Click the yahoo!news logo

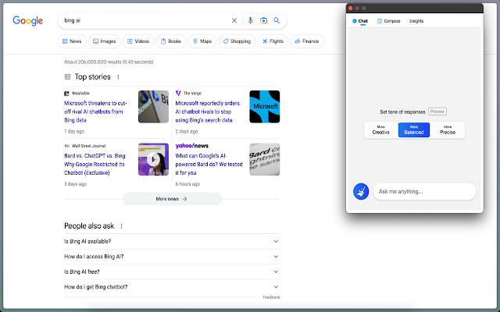coord(191,146)
